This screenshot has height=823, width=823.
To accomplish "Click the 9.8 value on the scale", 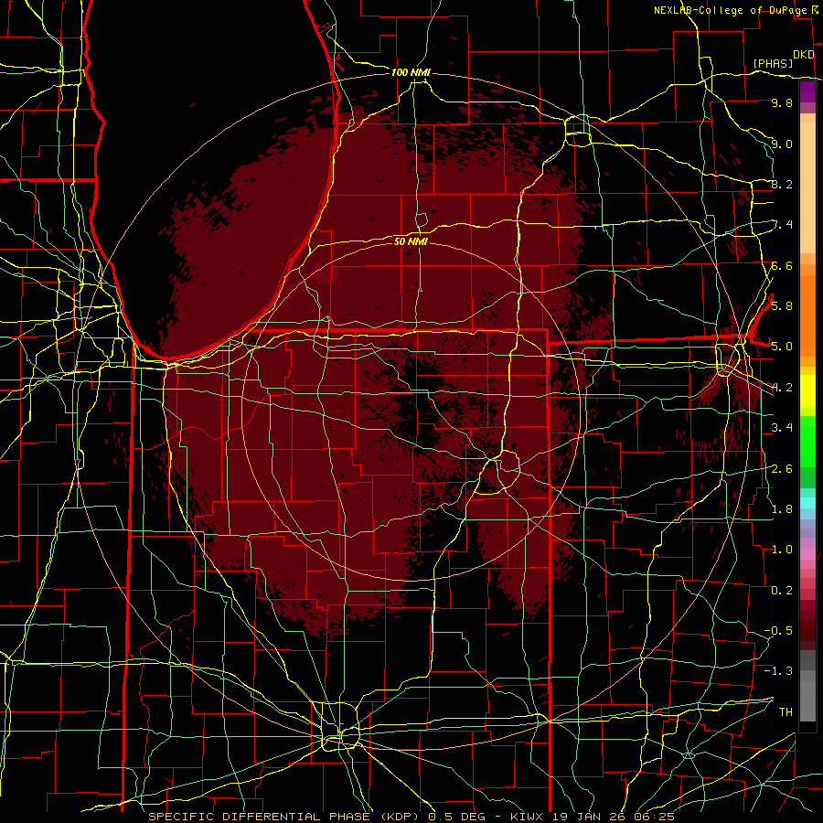I will [782, 102].
